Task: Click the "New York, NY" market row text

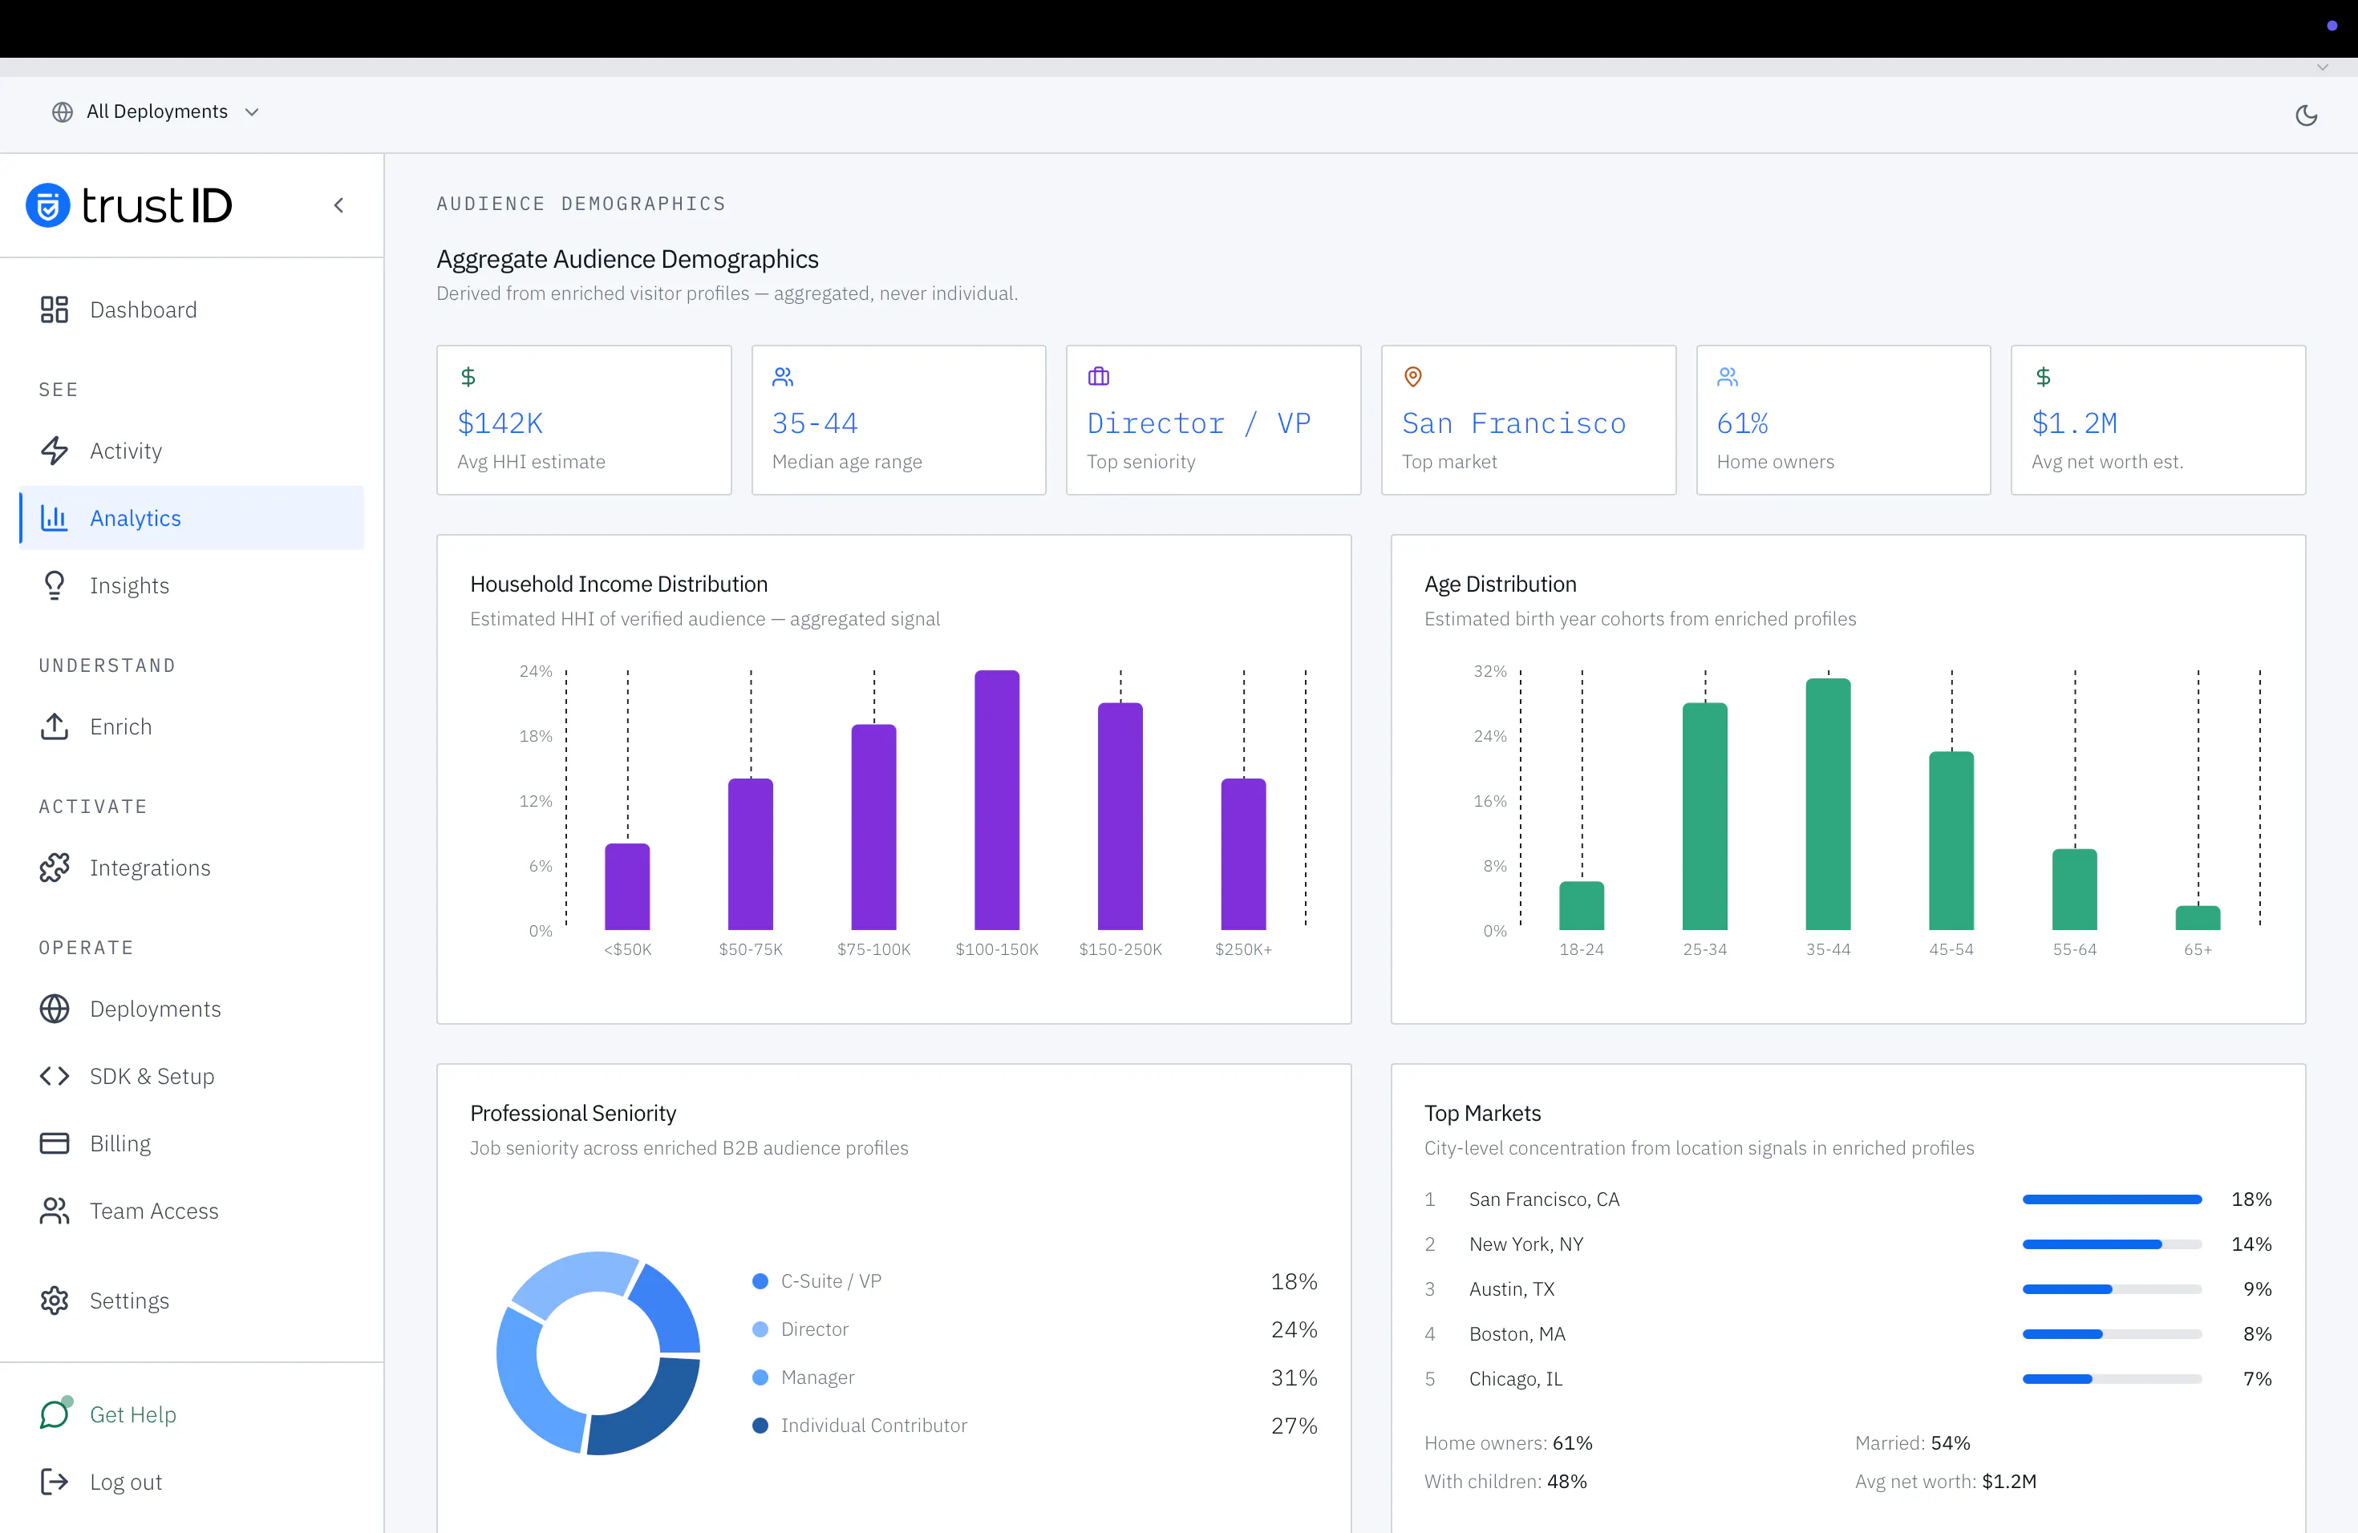Action: click(1525, 1244)
